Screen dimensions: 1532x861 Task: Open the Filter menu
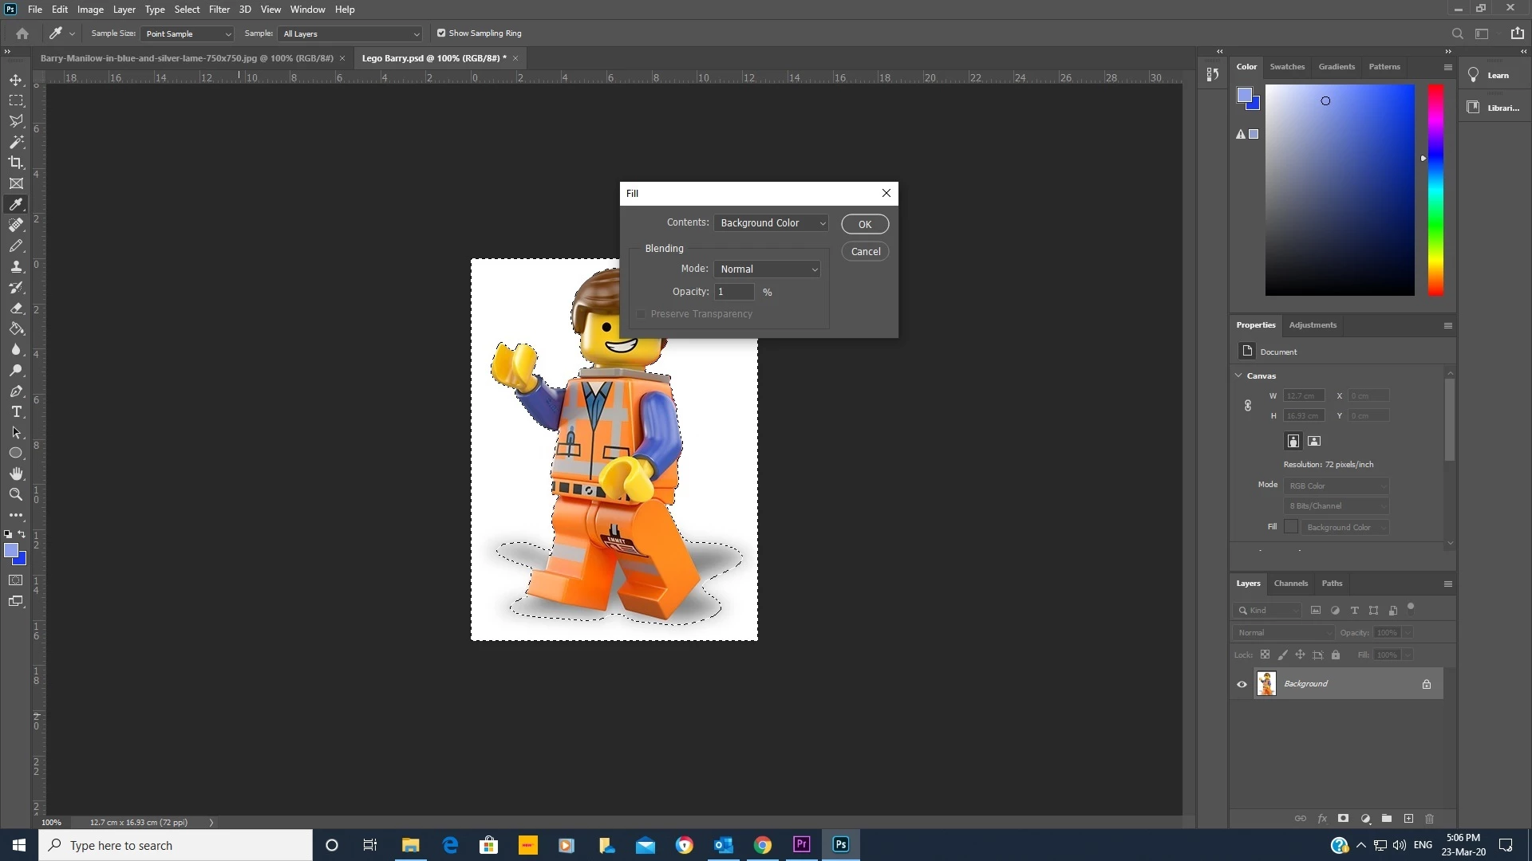coord(219,10)
